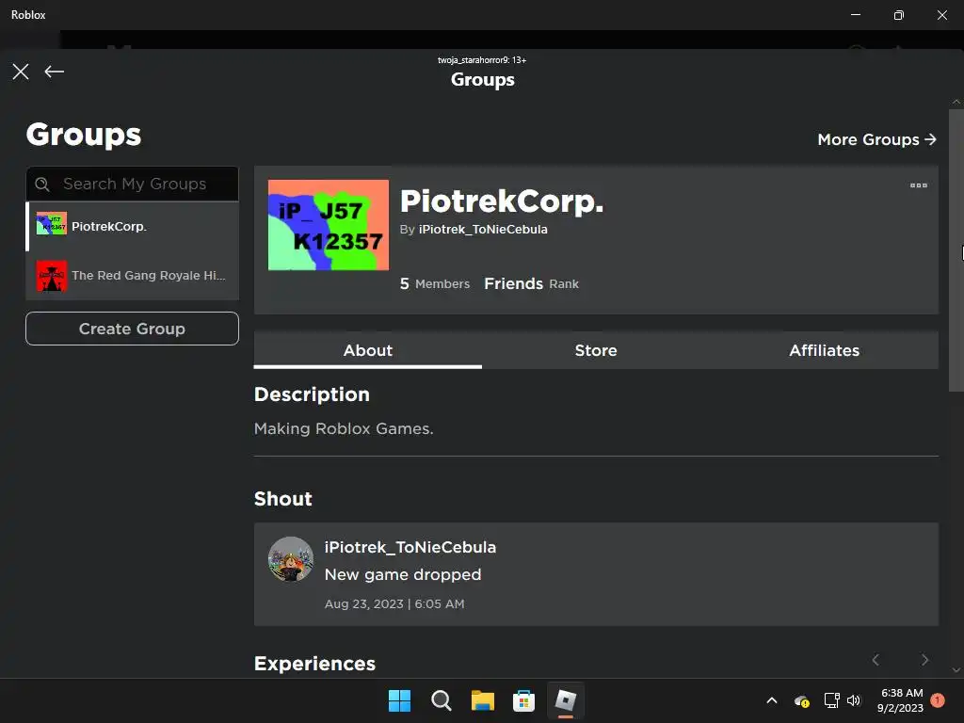Open the notification badge in the tray
964x723 pixels.
[938, 700]
